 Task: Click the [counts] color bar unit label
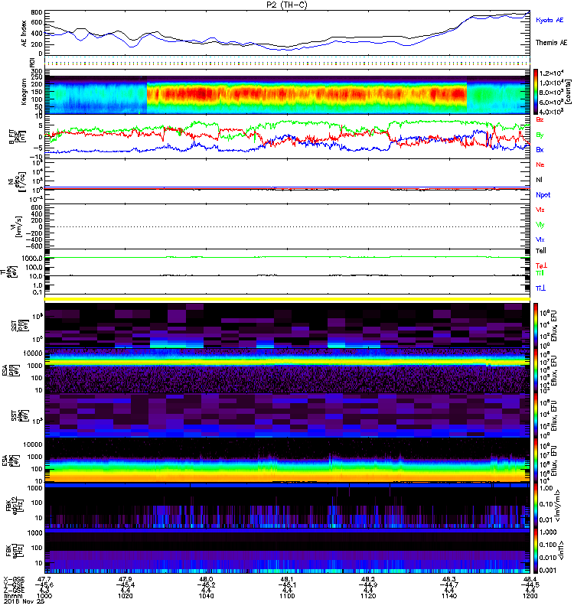pos(568,92)
